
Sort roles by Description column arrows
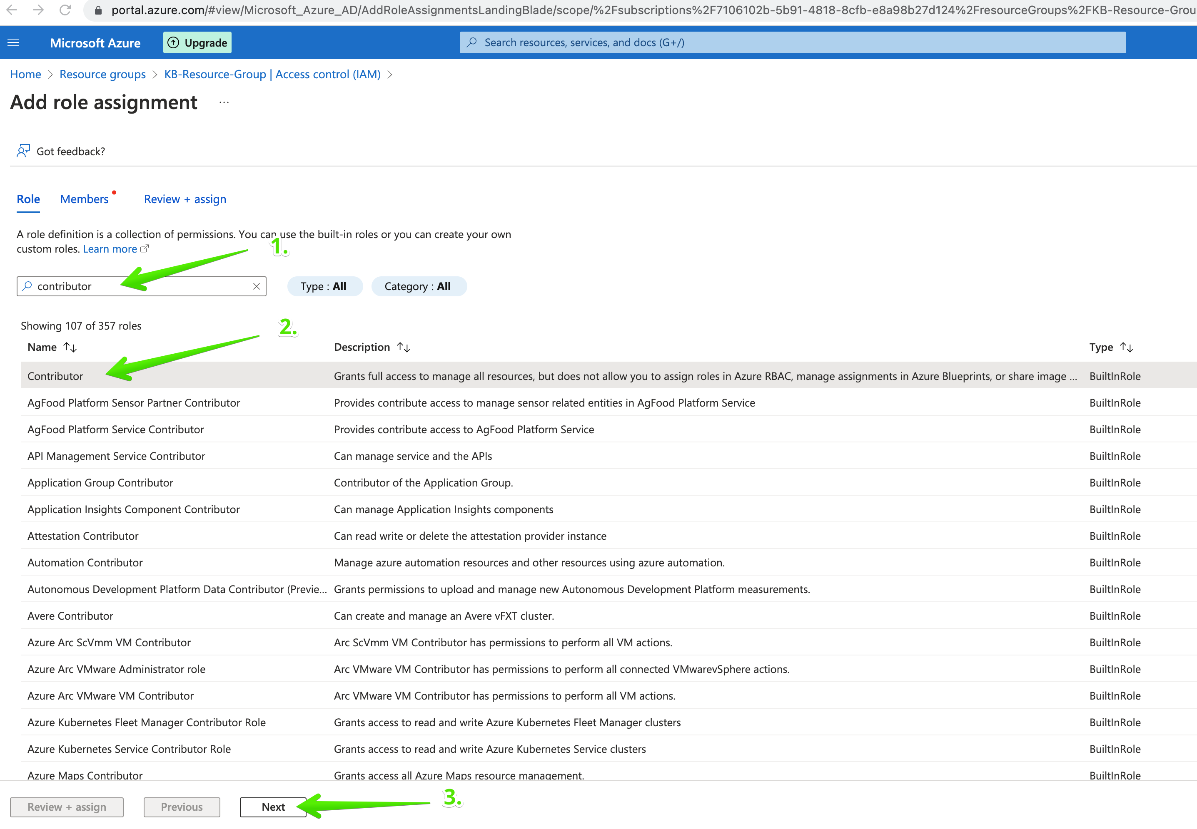click(x=403, y=347)
